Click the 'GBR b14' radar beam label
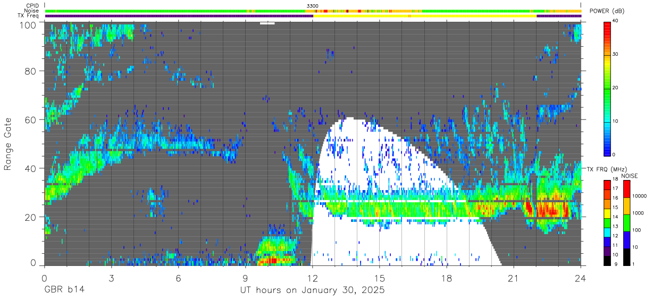653x301 pixels. click(64, 291)
